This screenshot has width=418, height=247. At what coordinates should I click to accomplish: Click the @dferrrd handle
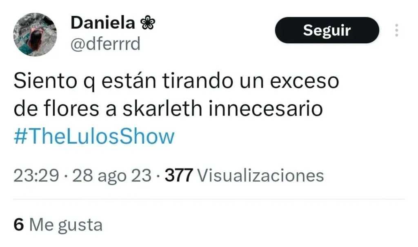tap(105, 44)
